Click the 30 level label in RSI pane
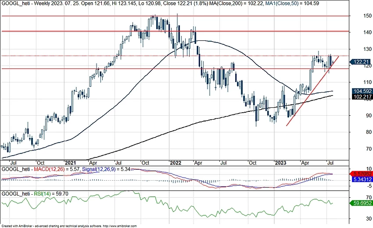 369,218
